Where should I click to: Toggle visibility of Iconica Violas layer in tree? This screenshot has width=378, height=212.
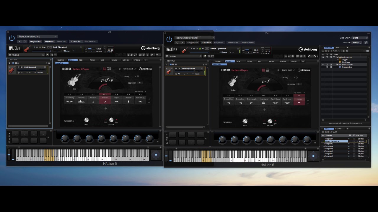pyautogui.click(x=323, y=64)
